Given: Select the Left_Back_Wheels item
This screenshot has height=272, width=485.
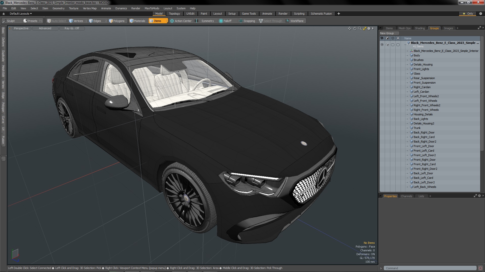Looking at the screenshot, I should 425,187.
